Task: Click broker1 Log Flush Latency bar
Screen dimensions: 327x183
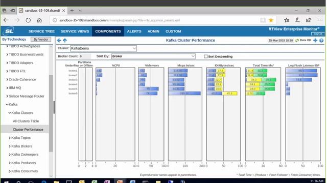Action: point(301,71)
